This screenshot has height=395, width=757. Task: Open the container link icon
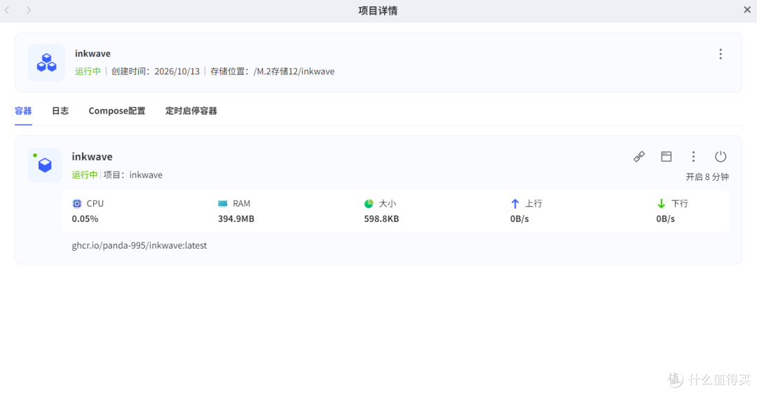point(639,156)
